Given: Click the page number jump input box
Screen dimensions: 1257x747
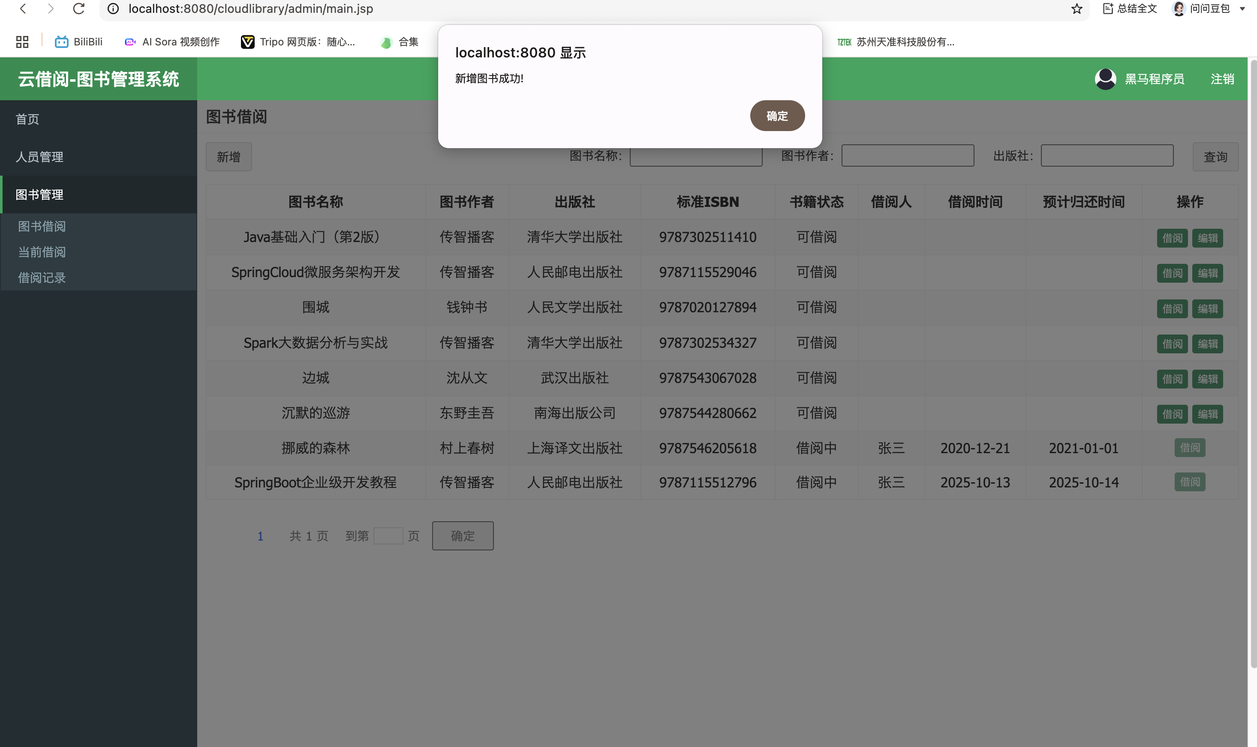Looking at the screenshot, I should 388,535.
